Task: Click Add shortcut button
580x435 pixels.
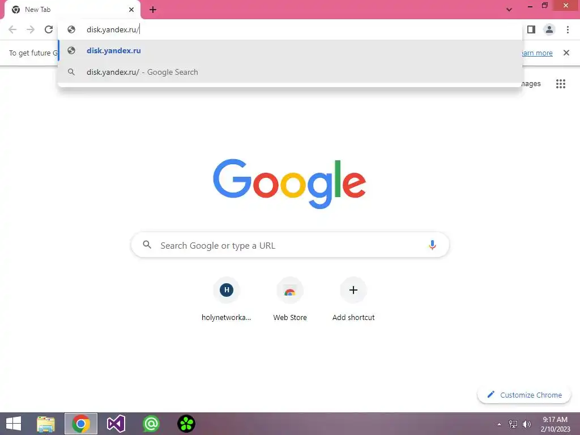Action: click(x=353, y=299)
